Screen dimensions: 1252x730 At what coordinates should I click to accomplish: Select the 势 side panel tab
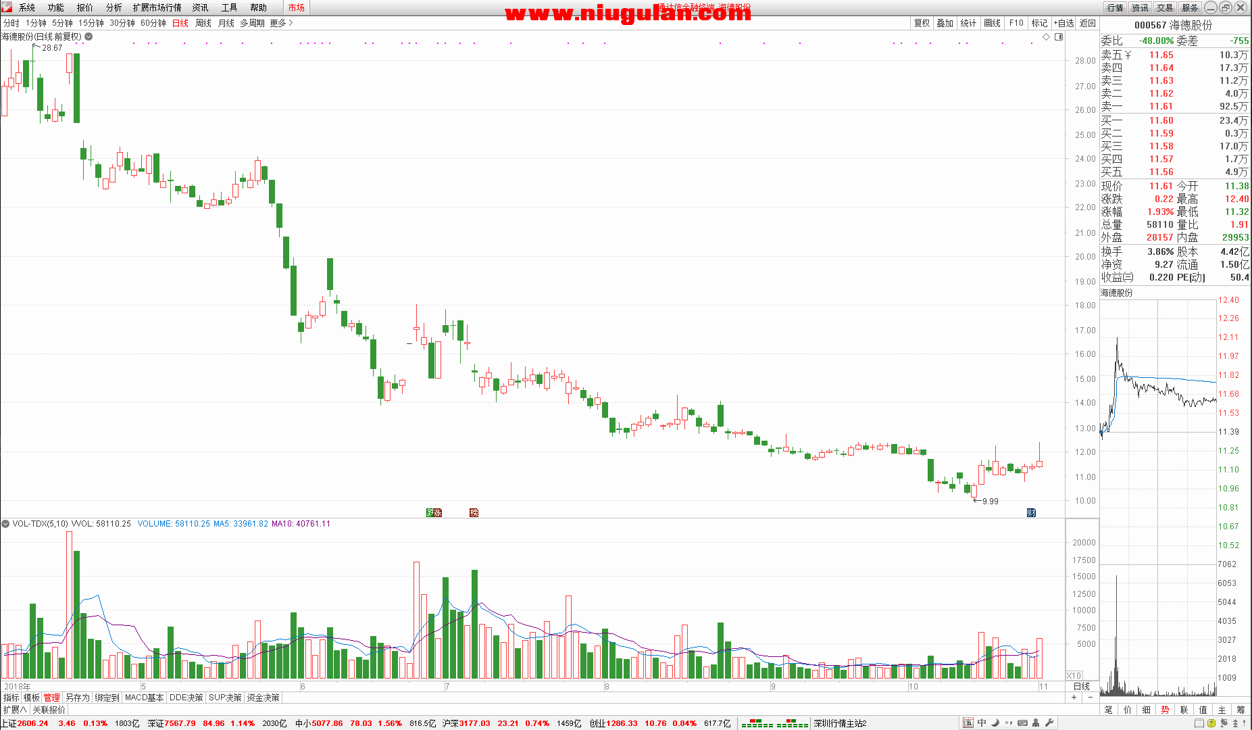pyautogui.click(x=1166, y=710)
